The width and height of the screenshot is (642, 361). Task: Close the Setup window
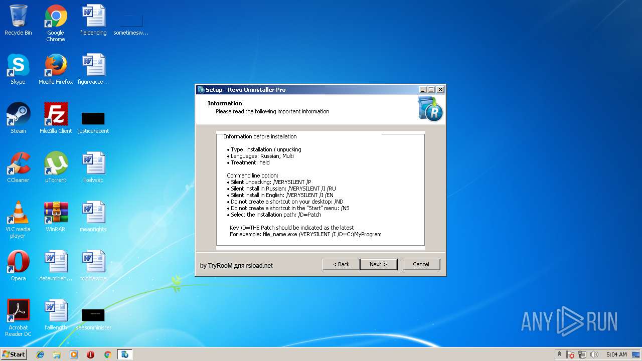point(440,90)
